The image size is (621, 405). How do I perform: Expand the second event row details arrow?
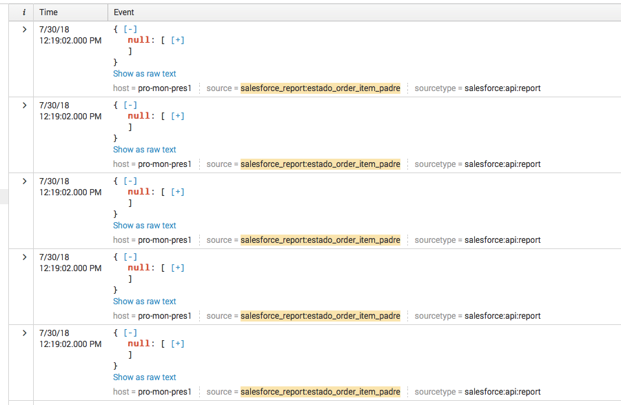click(x=25, y=106)
